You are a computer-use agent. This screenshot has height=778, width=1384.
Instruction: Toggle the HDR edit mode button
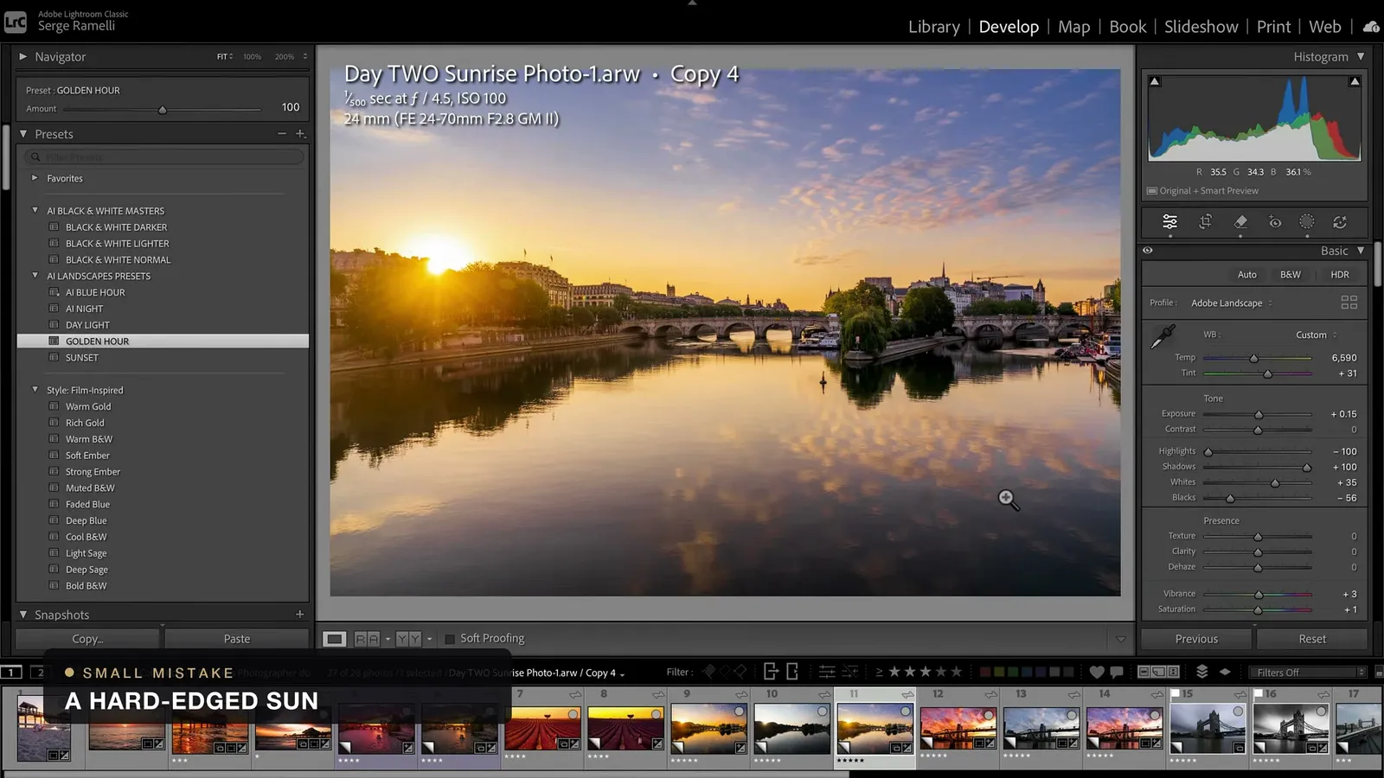[x=1340, y=275]
